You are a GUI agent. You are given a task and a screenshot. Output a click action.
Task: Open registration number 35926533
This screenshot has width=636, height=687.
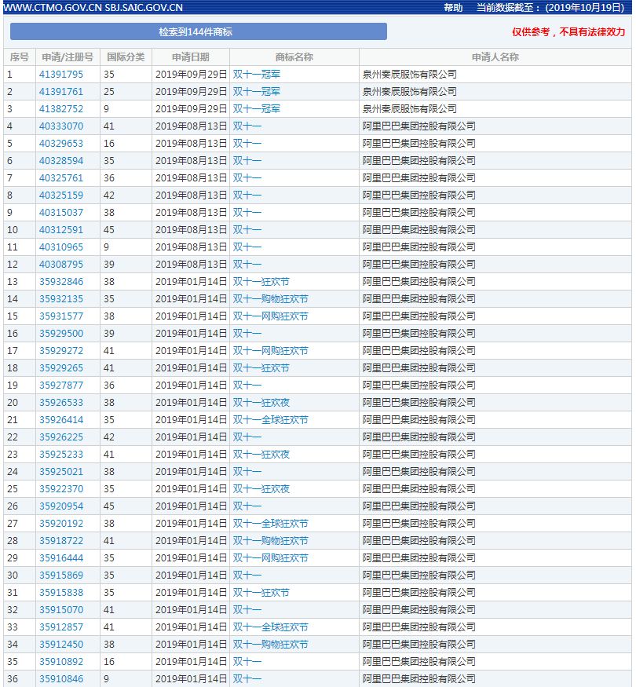(x=61, y=403)
